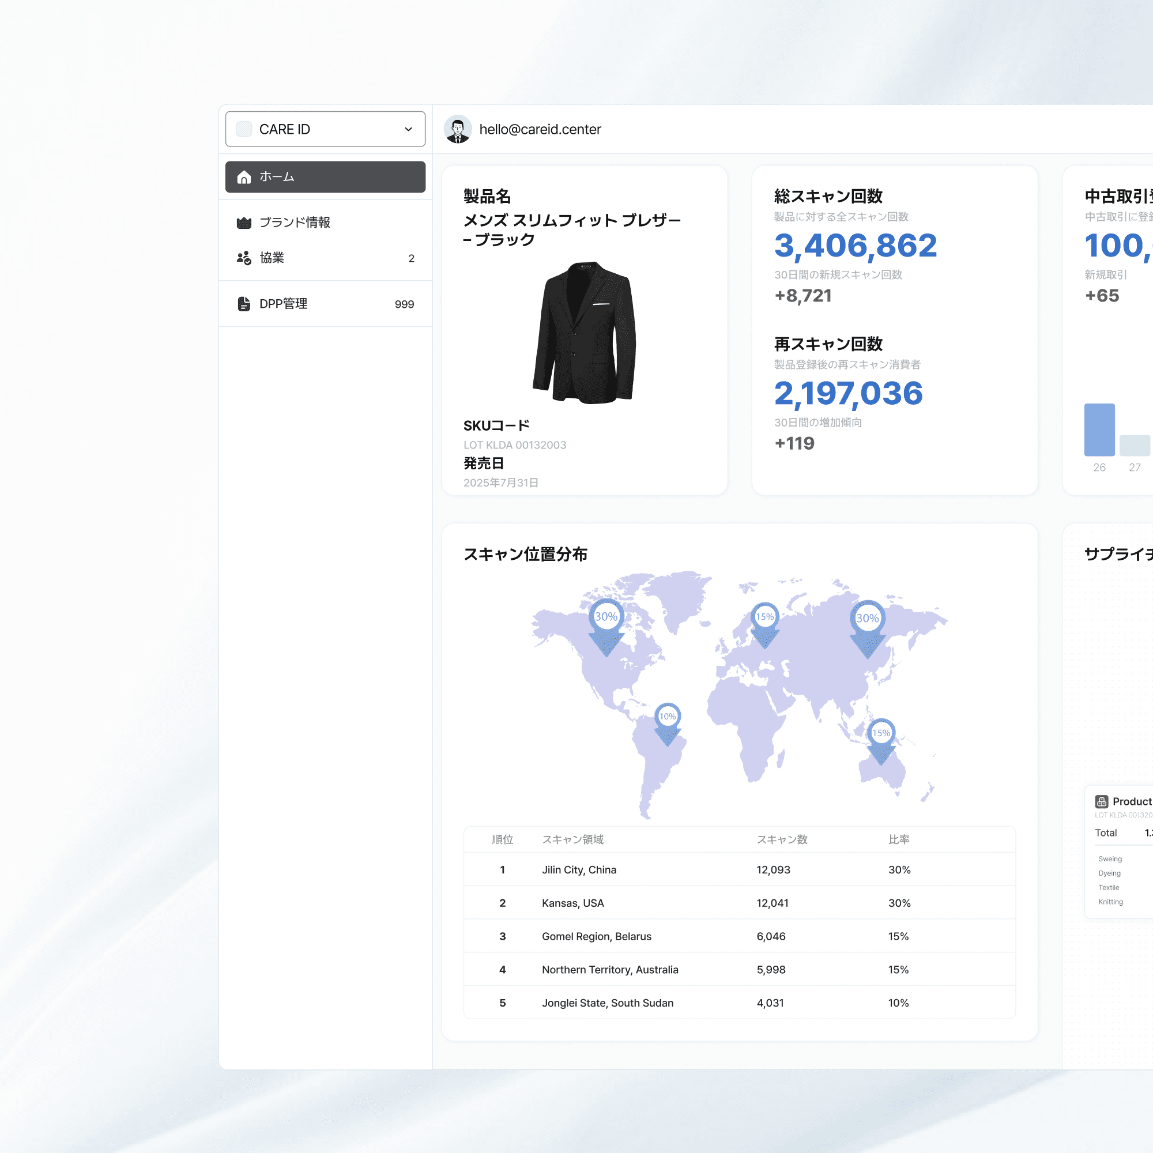Image resolution: width=1153 pixels, height=1153 pixels.
Task: Click the Product box icon in supply panel
Action: click(x=1102, y=801)
